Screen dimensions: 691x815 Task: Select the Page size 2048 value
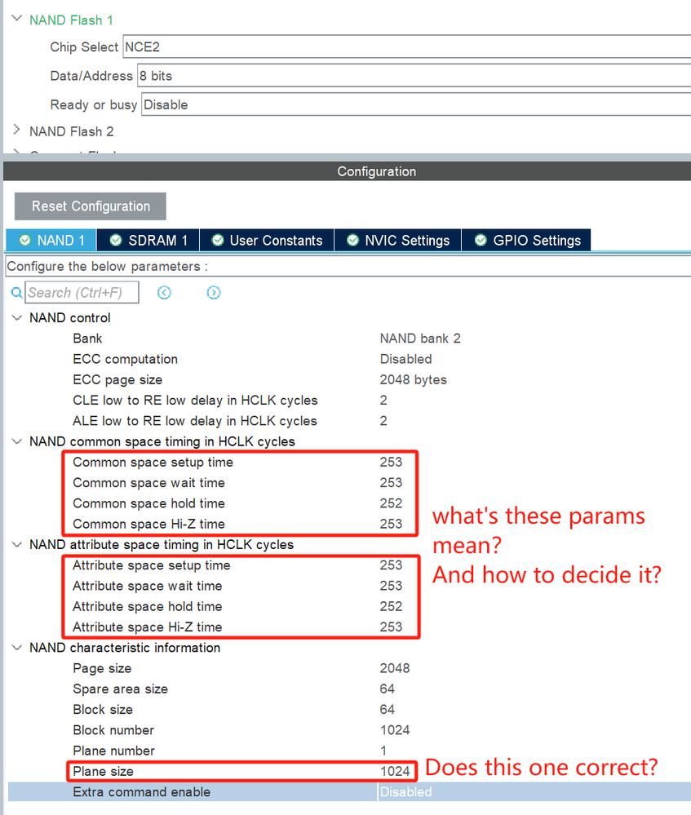[x=395, y=668]
